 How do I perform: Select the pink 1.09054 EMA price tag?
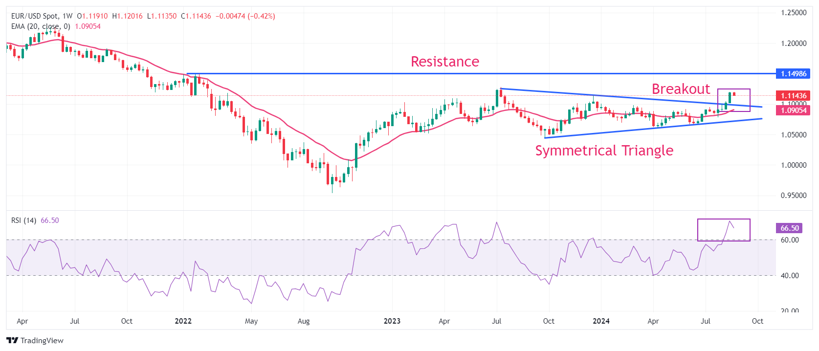(793, 110)
